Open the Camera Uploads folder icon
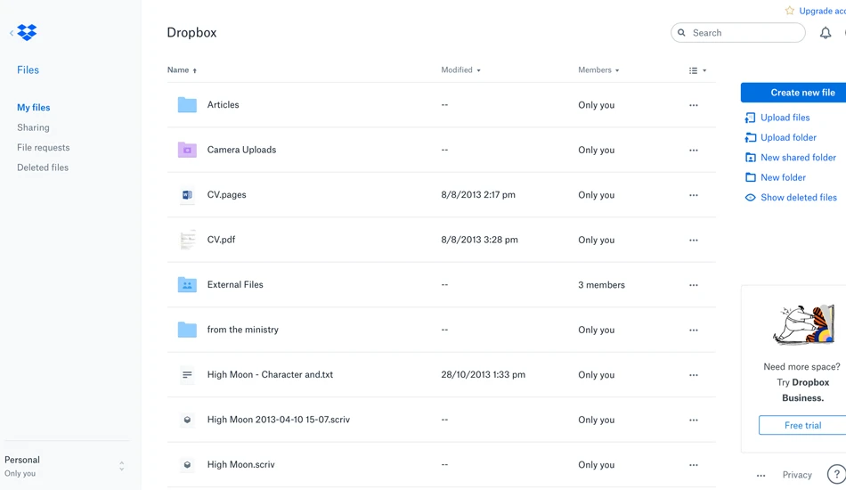846x490 pixels. [x=187, y=150]
